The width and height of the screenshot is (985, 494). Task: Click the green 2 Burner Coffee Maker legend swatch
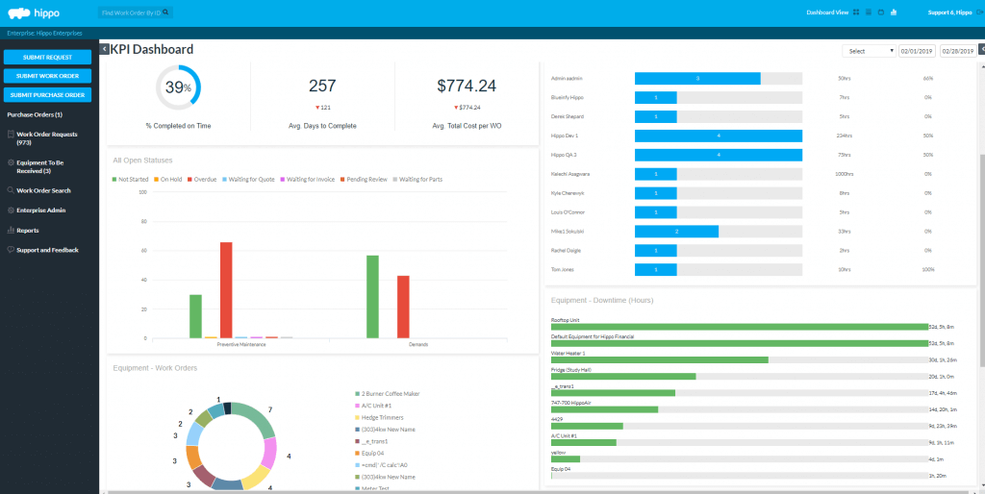[x=357, y=393]
